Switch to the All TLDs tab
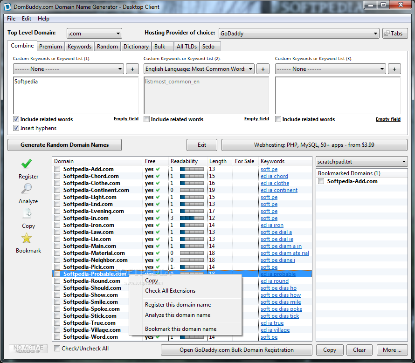Image resolution: width=415 pixels, height=363 pixels. (x=187, y=47)
